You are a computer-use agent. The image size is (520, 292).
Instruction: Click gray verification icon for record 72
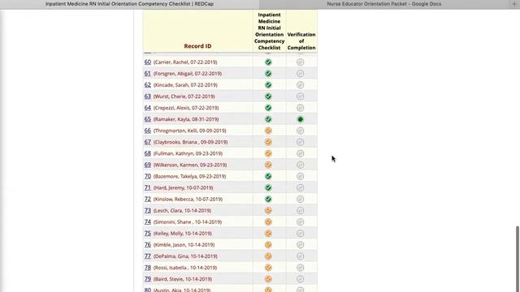[x=300, y=200]
